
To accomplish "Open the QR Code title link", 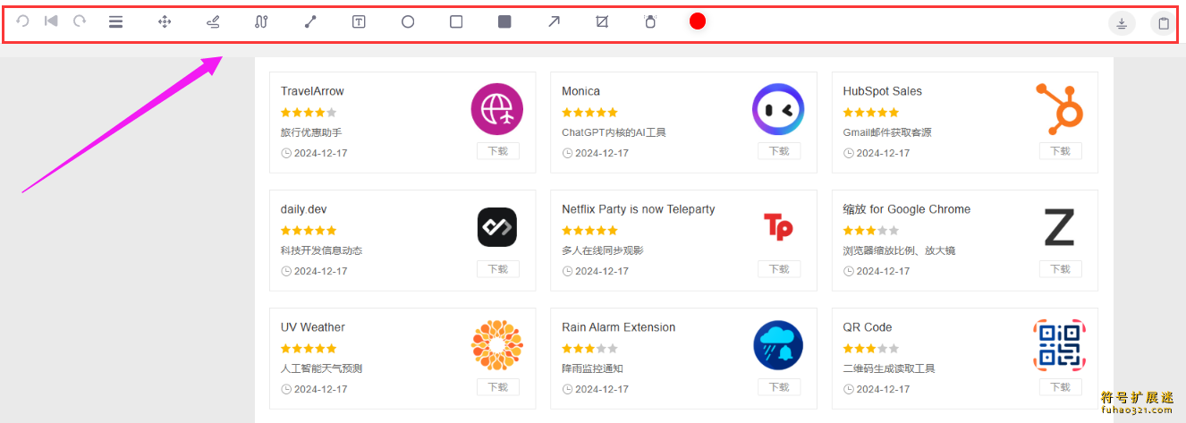I will pos(868,327).
